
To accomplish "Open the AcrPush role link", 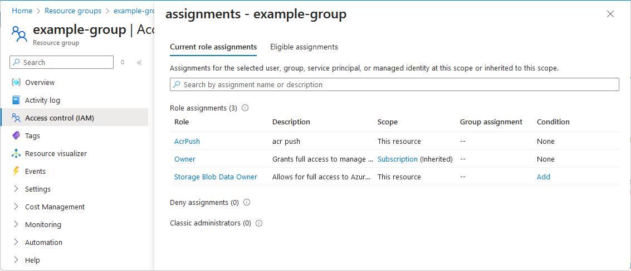I will pyautogui.click(x=187, y=141).
